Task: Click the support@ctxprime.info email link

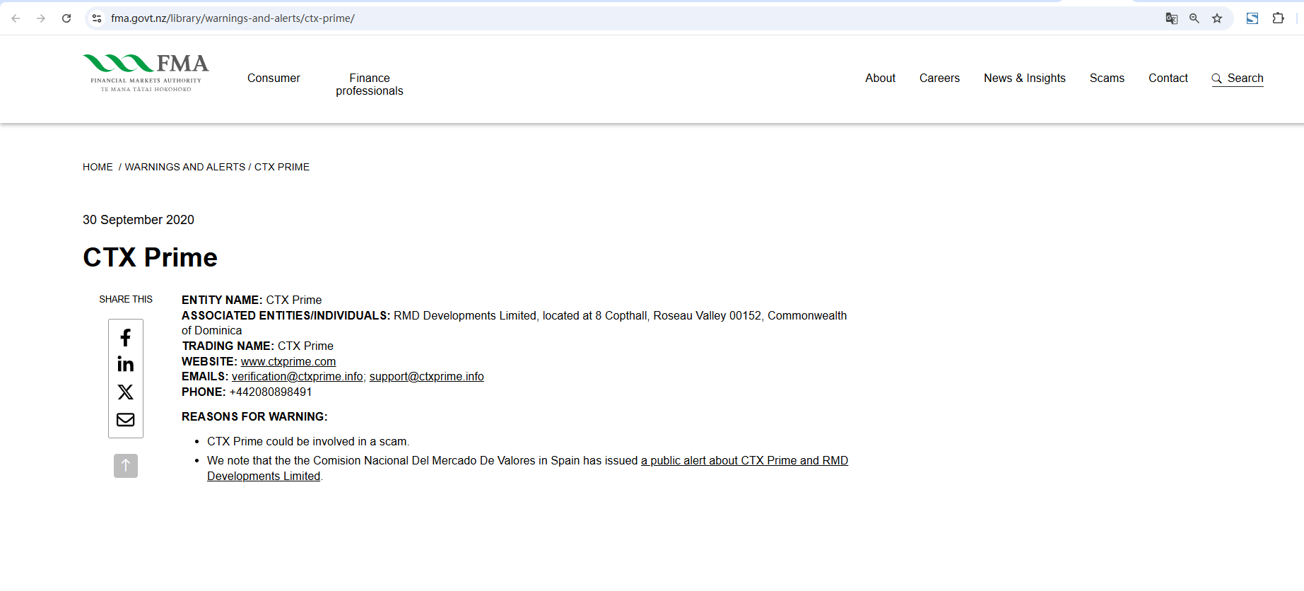Action: tap(426, 377)
